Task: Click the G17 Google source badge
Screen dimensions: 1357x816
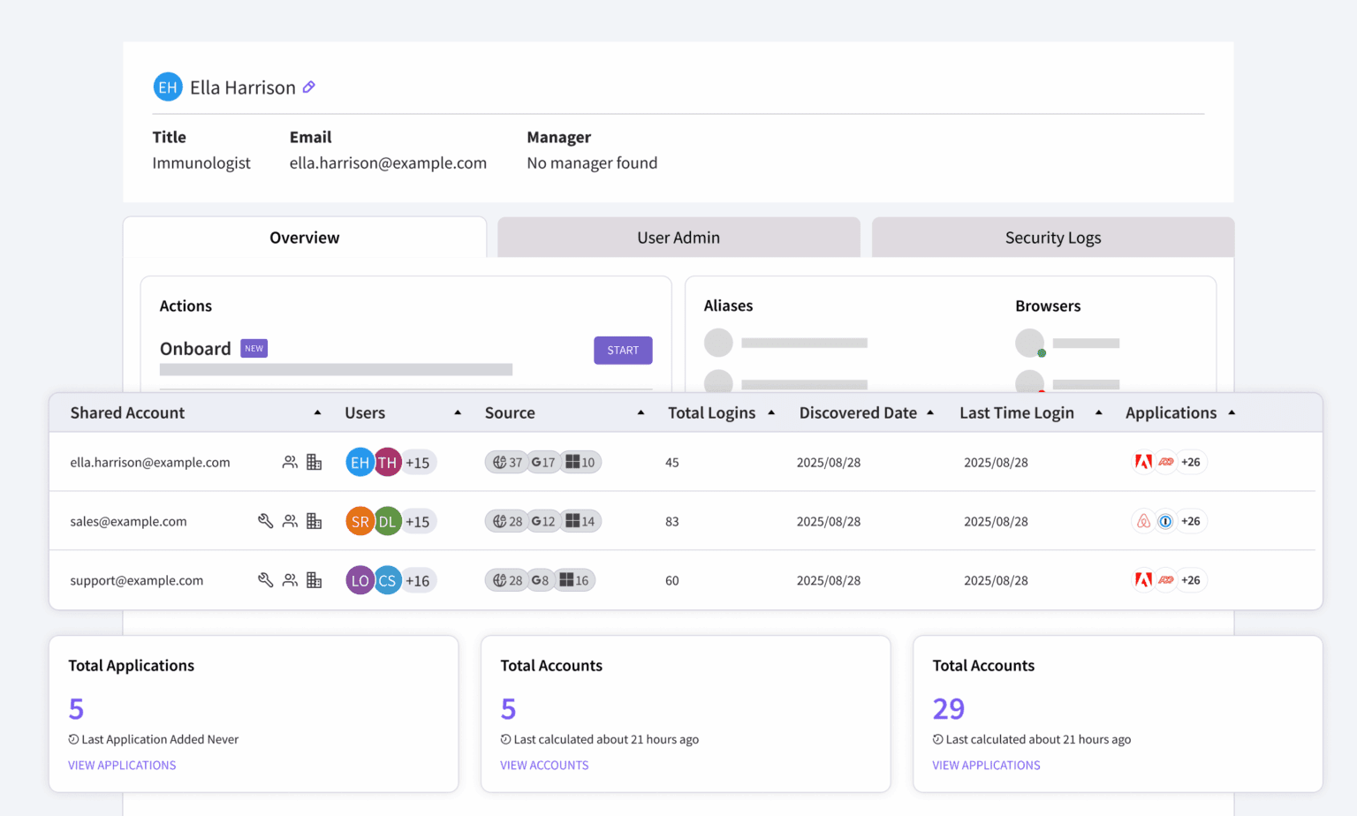Action: tap(542, 462)
